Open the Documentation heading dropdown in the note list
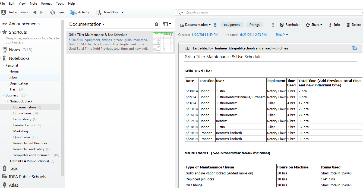 pos(87,24)
